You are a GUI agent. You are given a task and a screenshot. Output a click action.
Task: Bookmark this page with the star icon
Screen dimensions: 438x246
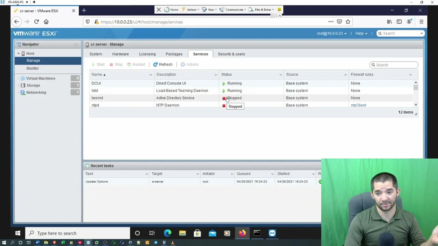(x=348, y=22)
